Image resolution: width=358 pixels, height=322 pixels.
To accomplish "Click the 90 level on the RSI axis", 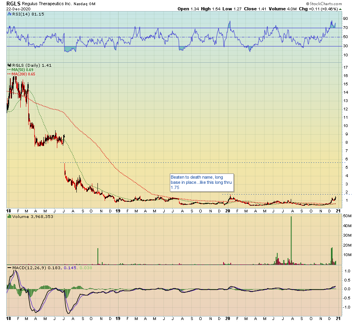I will coord(345,19).
